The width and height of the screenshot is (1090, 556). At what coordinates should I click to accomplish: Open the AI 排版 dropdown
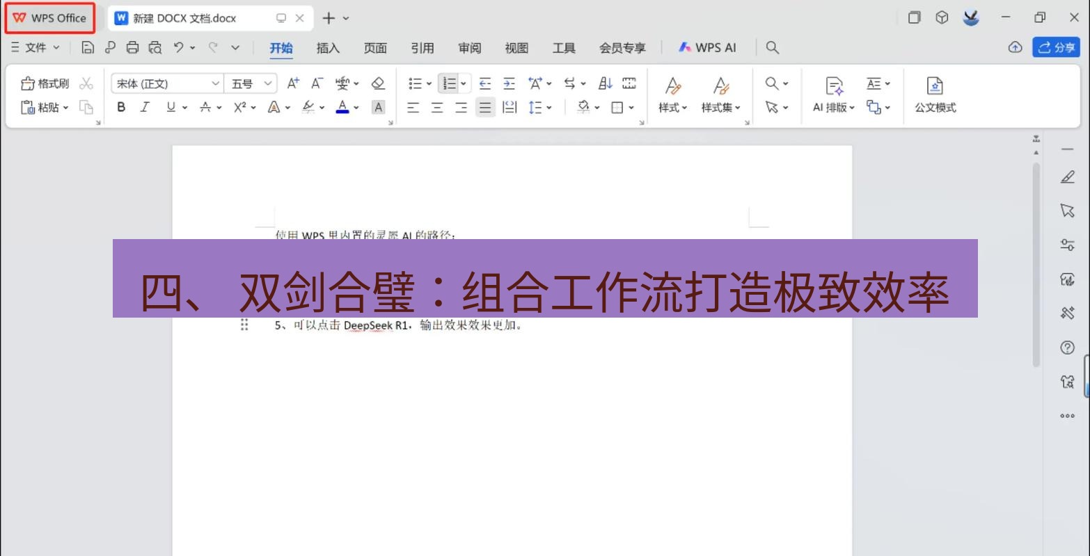(x=834, y=107)
